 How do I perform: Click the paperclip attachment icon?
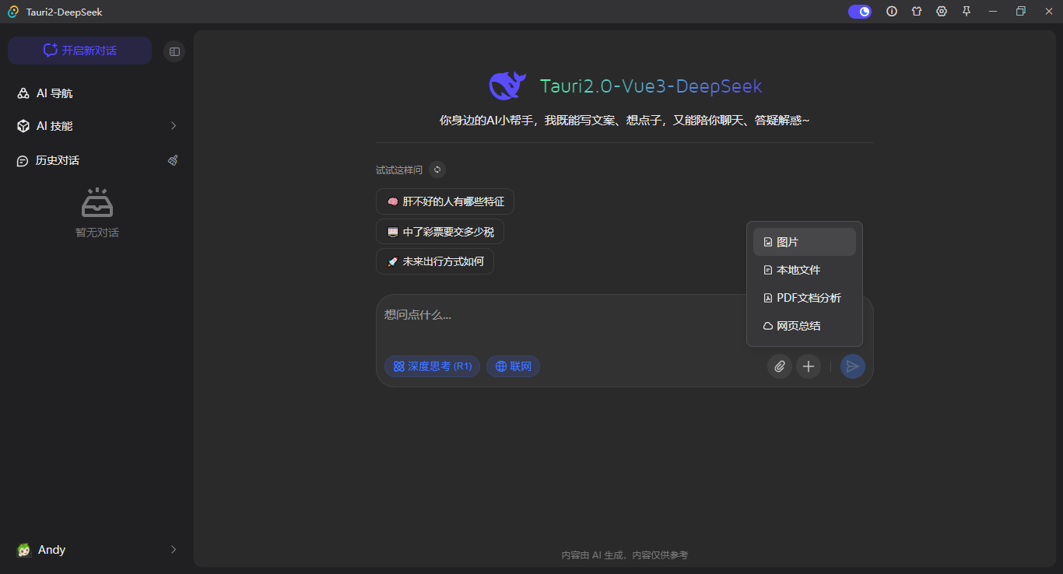(x=779, y=366)
